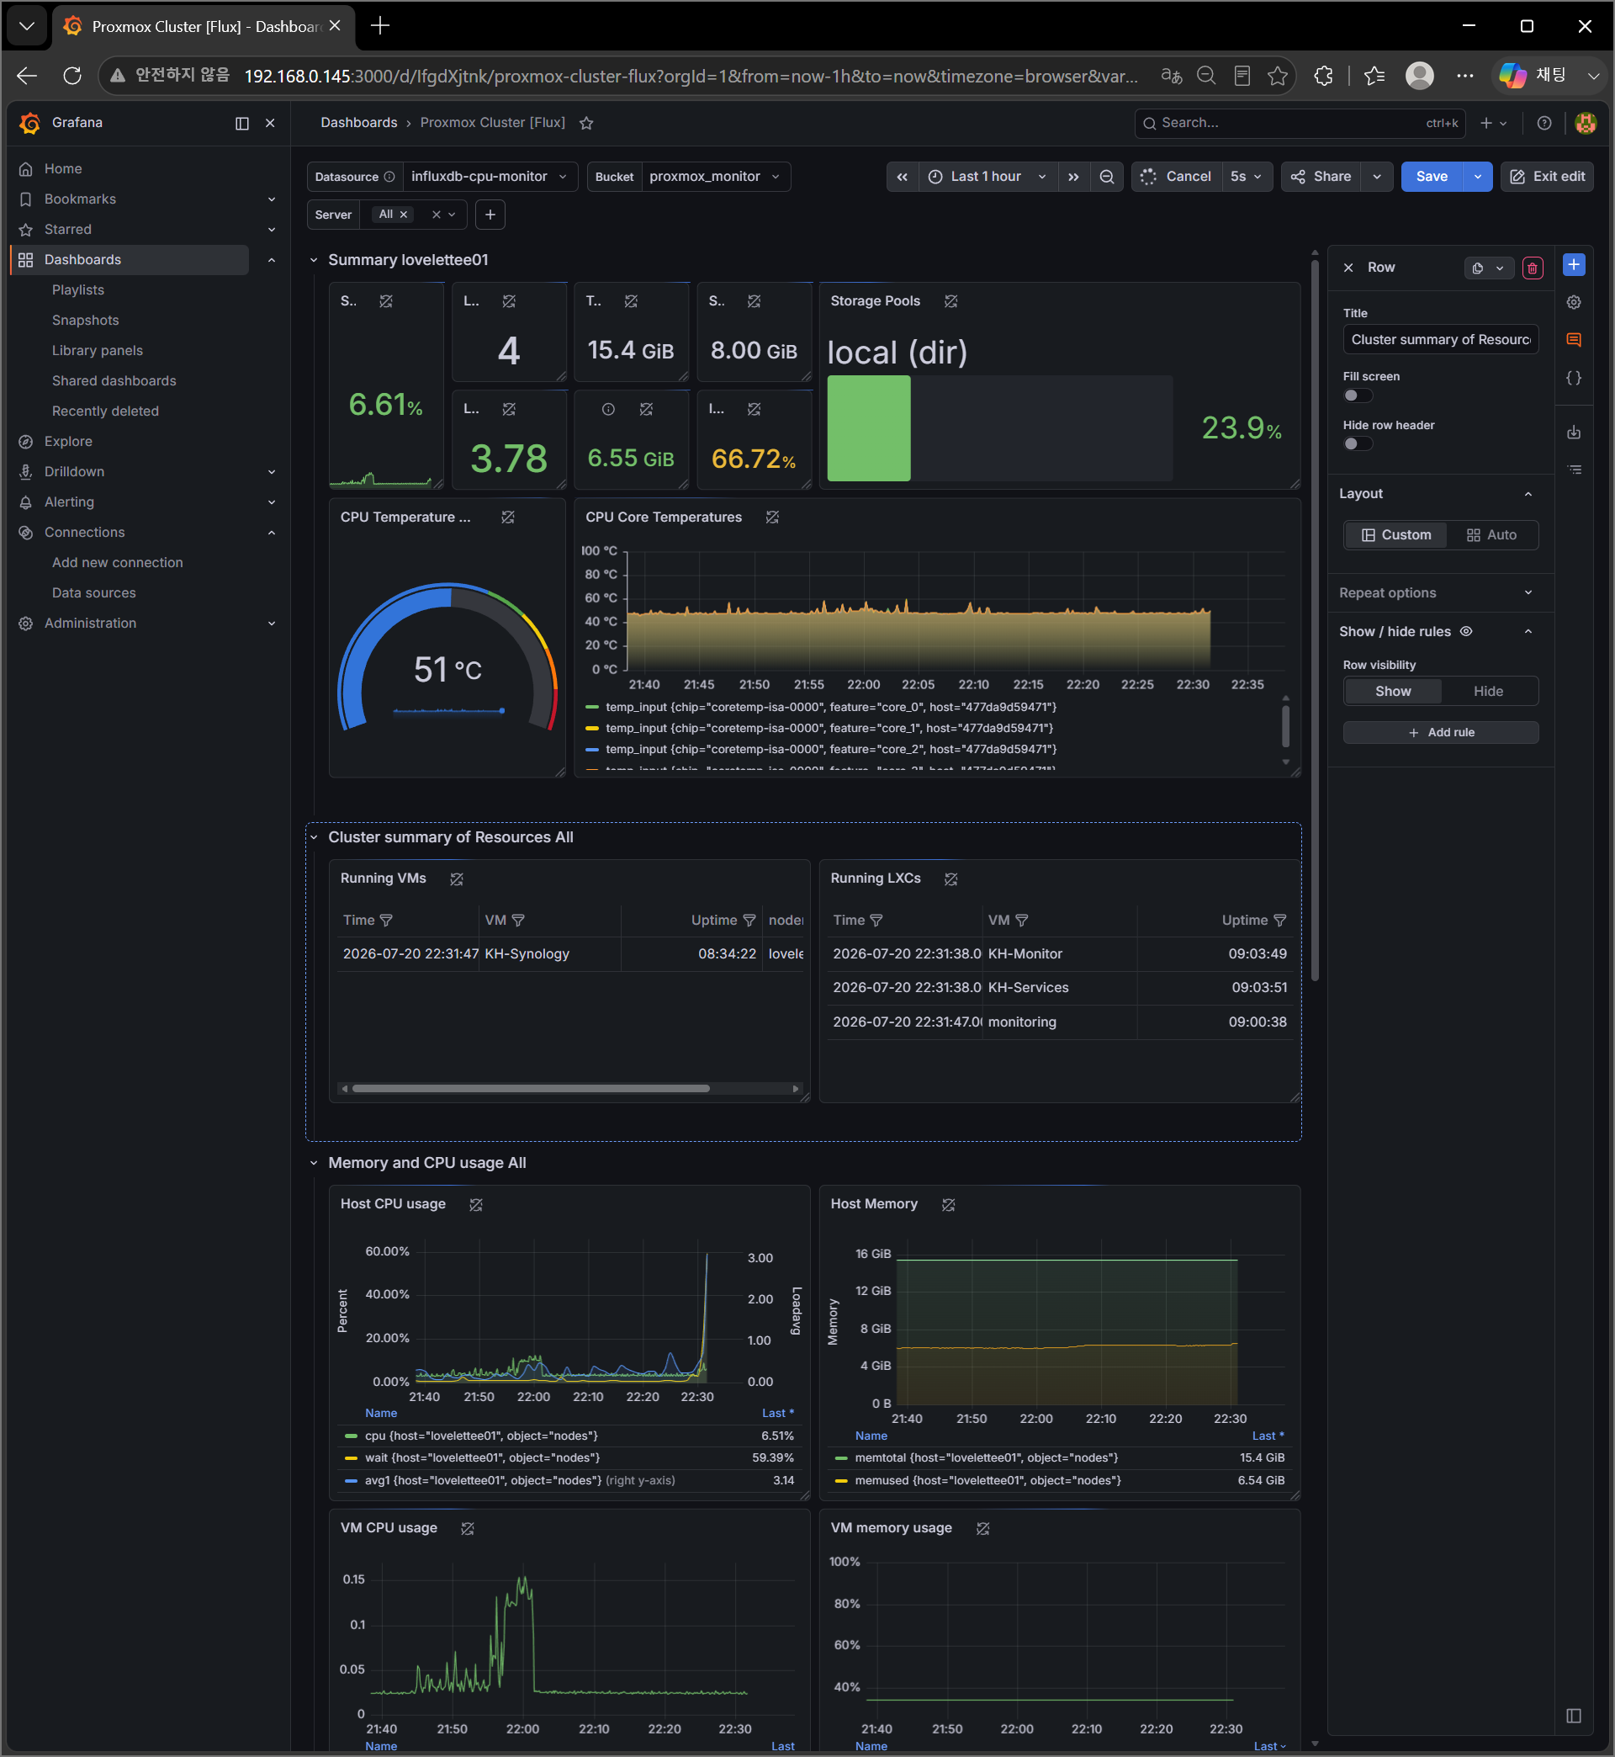
Task: Open the Save options dropdown arrow
Action: click(x=1478, y=177)
